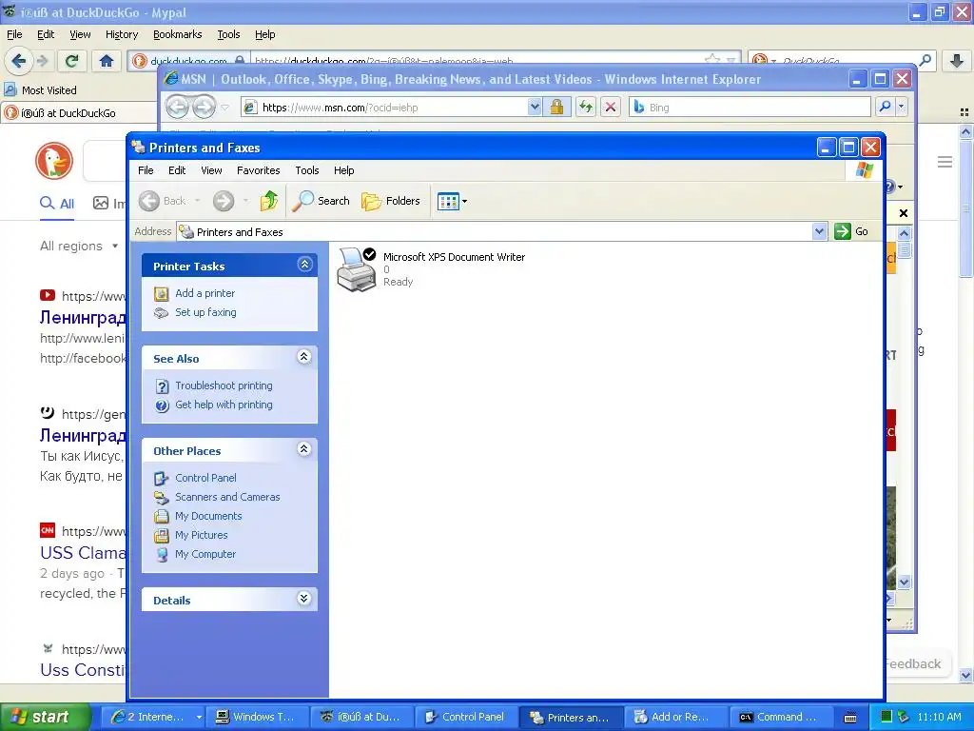Click Set up faxing link
Screen dimensions: 974x731
pos(205,312)
